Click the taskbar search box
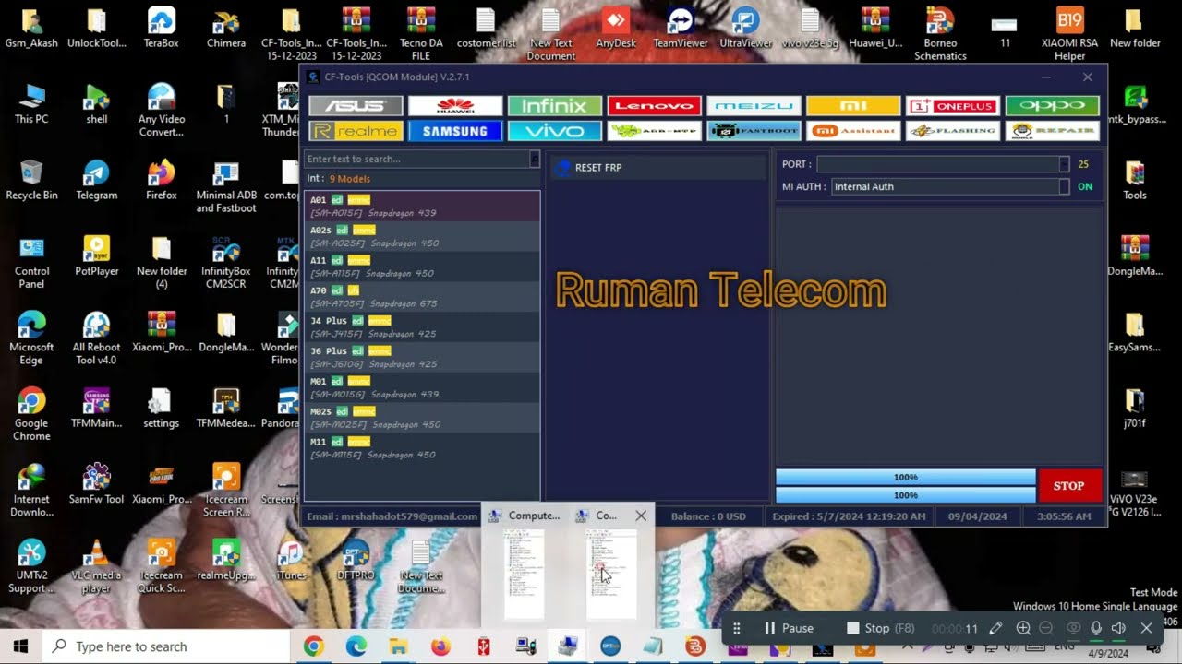The width and height of the screenshot is (1182, 664). pos(166,646)
